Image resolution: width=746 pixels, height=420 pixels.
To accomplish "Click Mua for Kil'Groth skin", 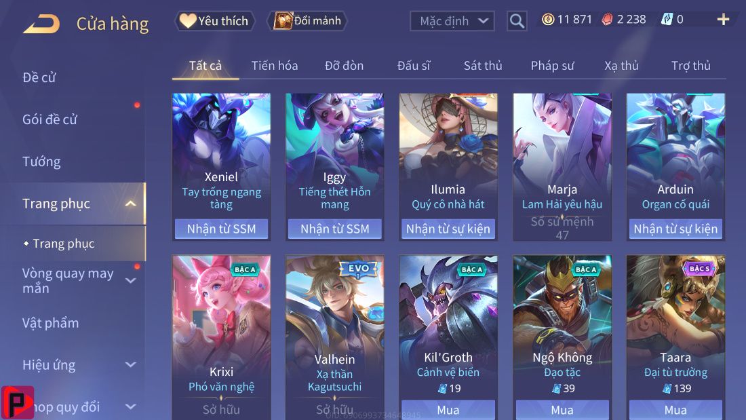I will pos(448,410).
